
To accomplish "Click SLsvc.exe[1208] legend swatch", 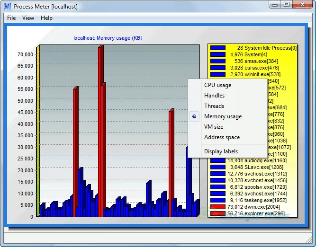I will click(x=218, y=168).
